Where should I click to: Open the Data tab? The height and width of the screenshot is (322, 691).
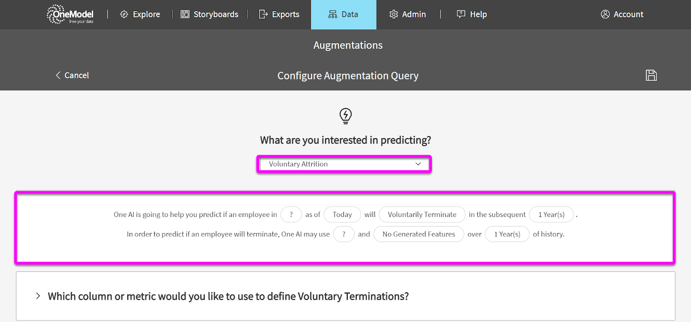344,15
